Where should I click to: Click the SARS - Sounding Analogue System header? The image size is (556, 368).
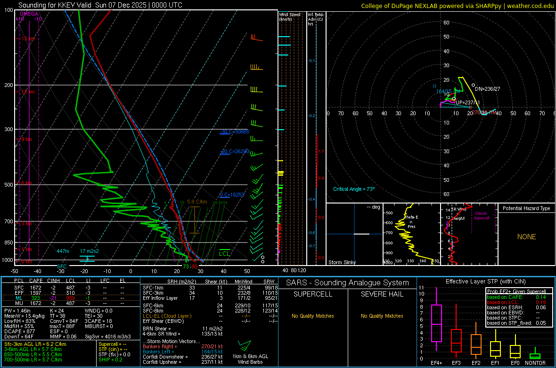348,283
